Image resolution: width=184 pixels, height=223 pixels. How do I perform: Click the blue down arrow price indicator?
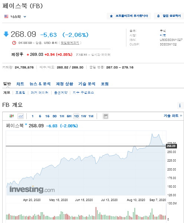6,34
